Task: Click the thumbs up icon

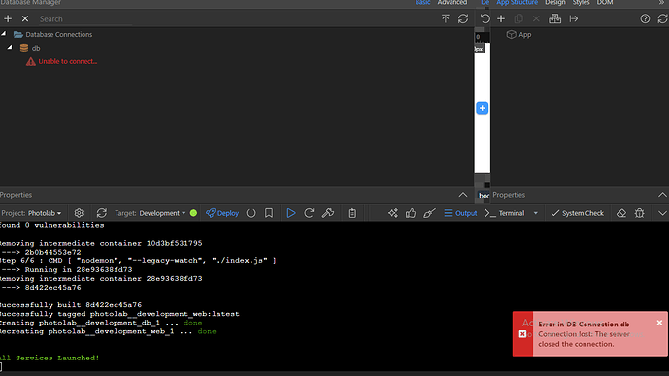Action: coord(411,213)
